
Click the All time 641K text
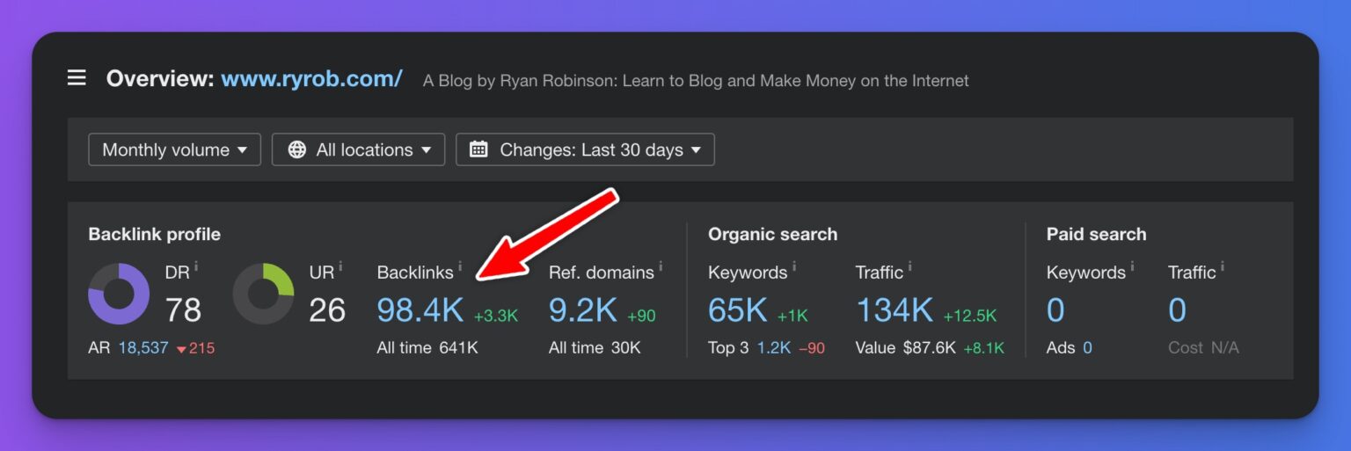[427, 348]
